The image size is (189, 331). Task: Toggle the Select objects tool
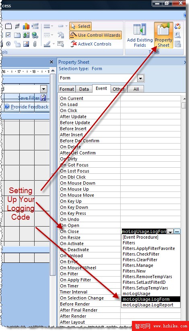coord(80,26)
